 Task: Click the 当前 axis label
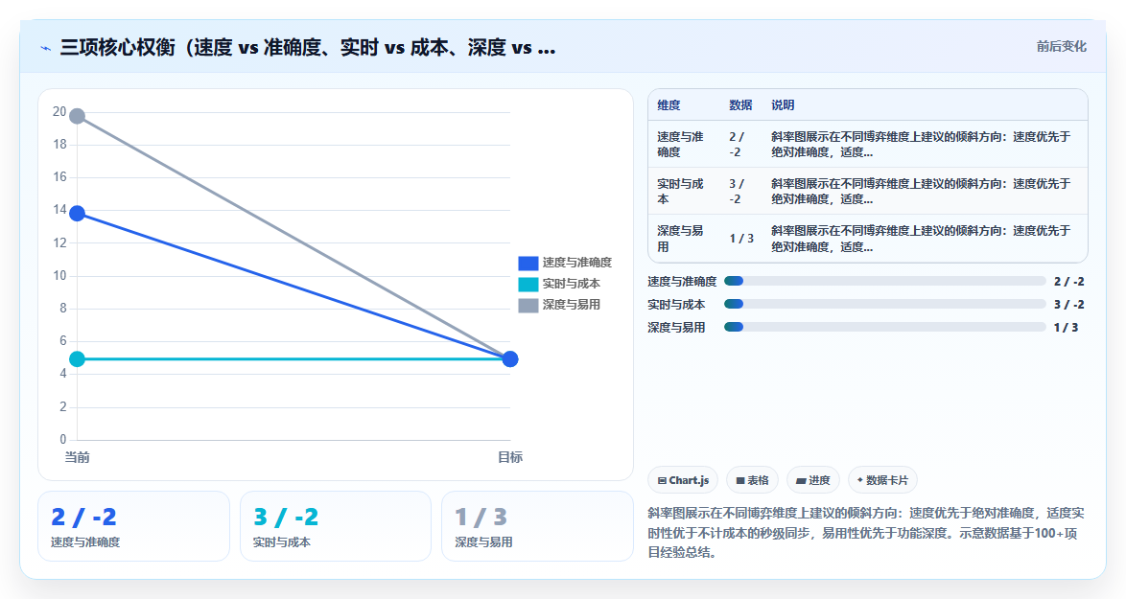click(x=77, y=458)
